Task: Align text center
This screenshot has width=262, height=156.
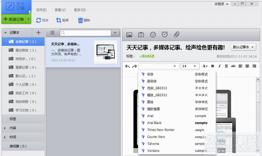Action: tap(247, 66)
